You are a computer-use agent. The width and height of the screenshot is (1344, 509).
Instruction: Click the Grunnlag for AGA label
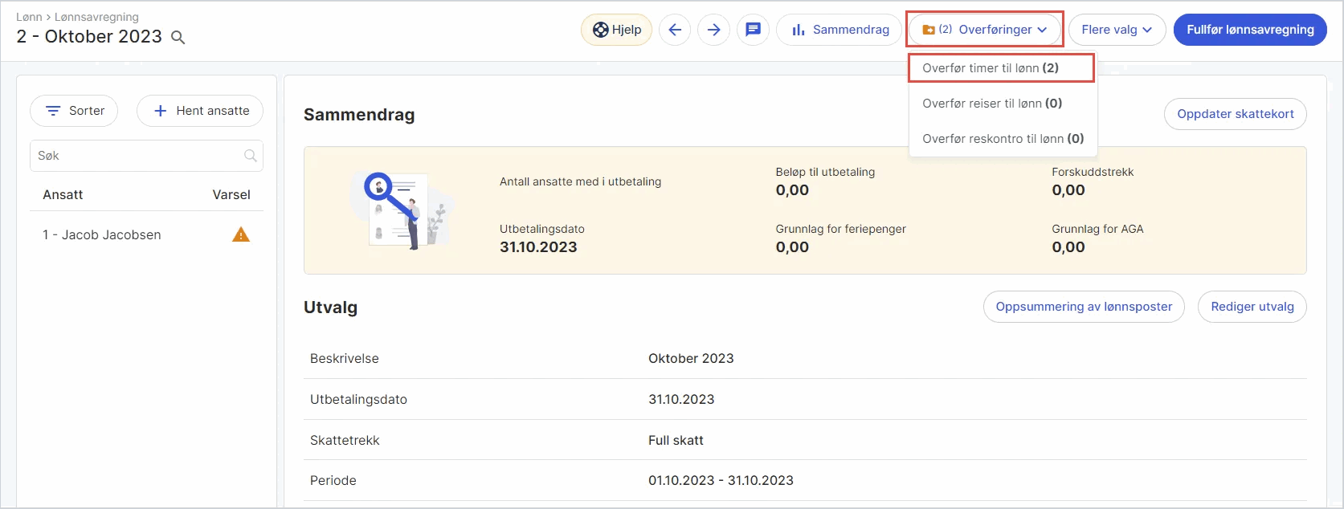click(x=1097, y=229)
